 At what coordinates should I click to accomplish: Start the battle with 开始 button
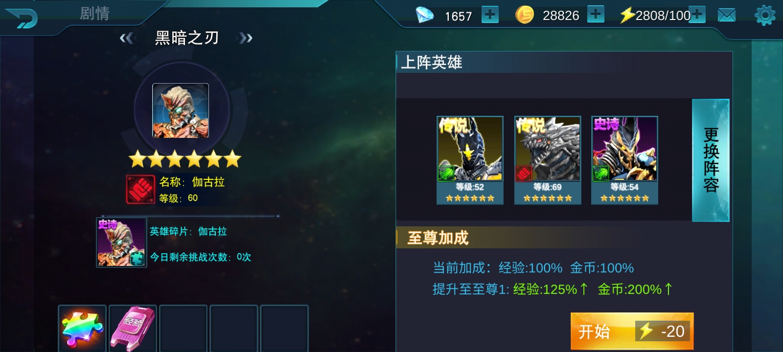click(632, 331)
